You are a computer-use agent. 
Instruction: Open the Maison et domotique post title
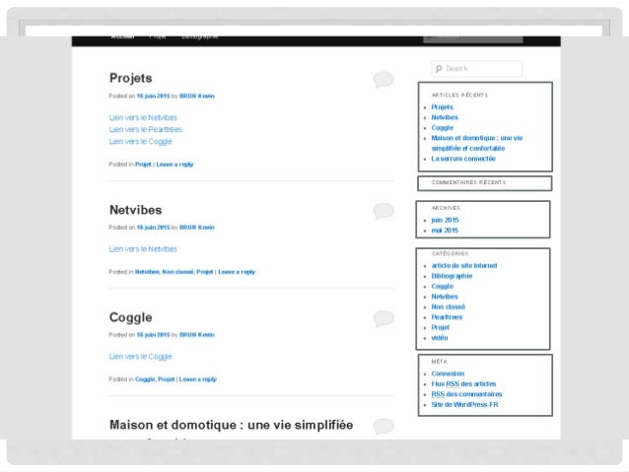(x=231, y=425)
